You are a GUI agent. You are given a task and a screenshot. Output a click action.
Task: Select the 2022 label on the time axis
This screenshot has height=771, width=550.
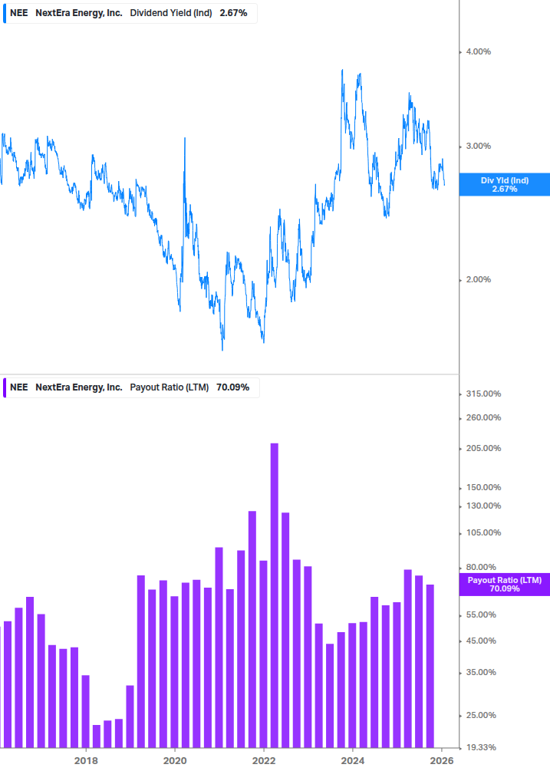264,760
